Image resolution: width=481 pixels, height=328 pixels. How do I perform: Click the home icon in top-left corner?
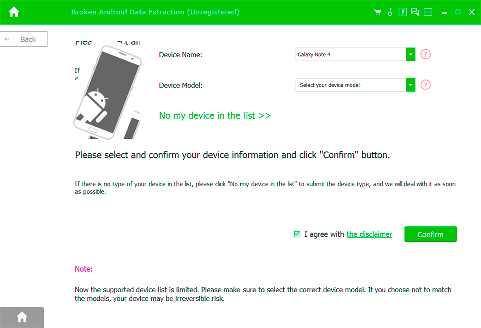(13, 11)
